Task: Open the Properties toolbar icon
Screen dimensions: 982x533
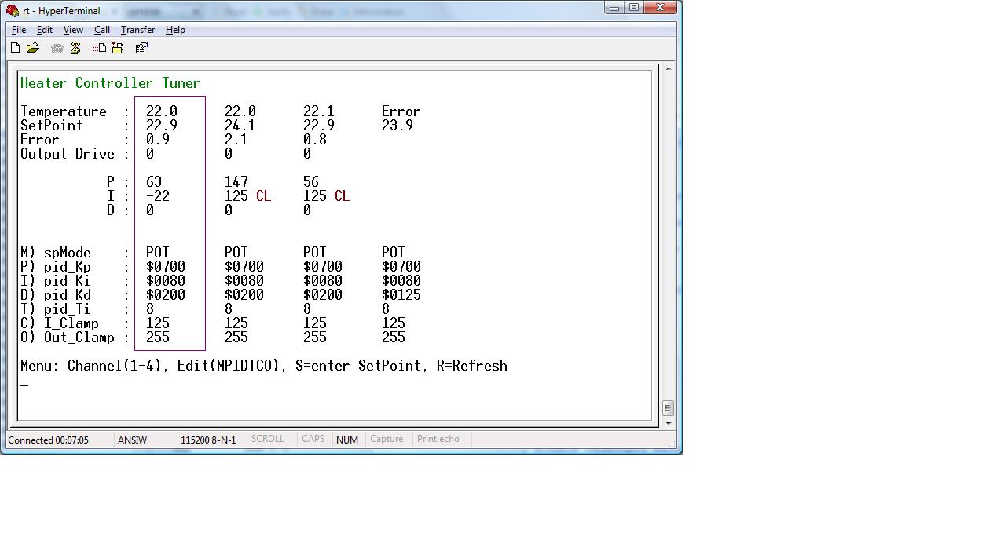Action: [141, 48]
